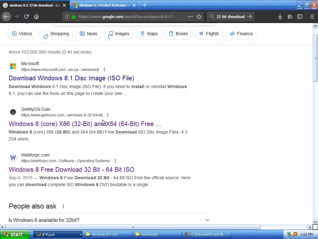The height and width of the screenshot is (239, 318).
Task: Open Windows 8 Free Download 32 Bit link
Action: [x=71, y=170]
